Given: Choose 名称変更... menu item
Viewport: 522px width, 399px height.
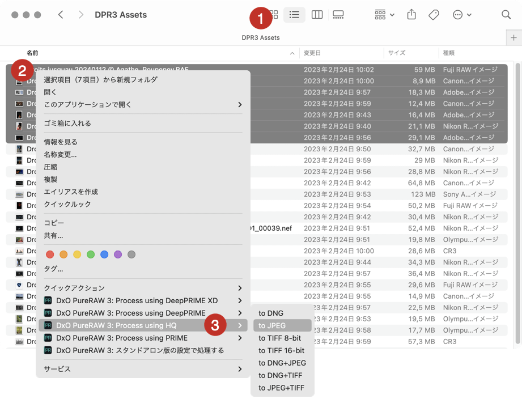Looking at the screenshot, I should [60, 154].
